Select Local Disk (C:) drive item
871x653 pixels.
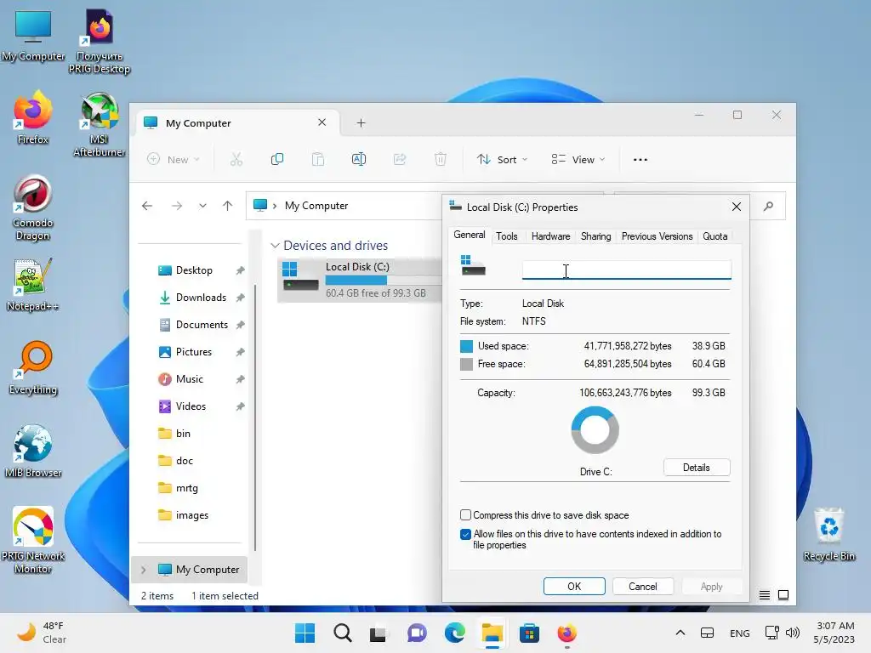(x=360, y=279)
